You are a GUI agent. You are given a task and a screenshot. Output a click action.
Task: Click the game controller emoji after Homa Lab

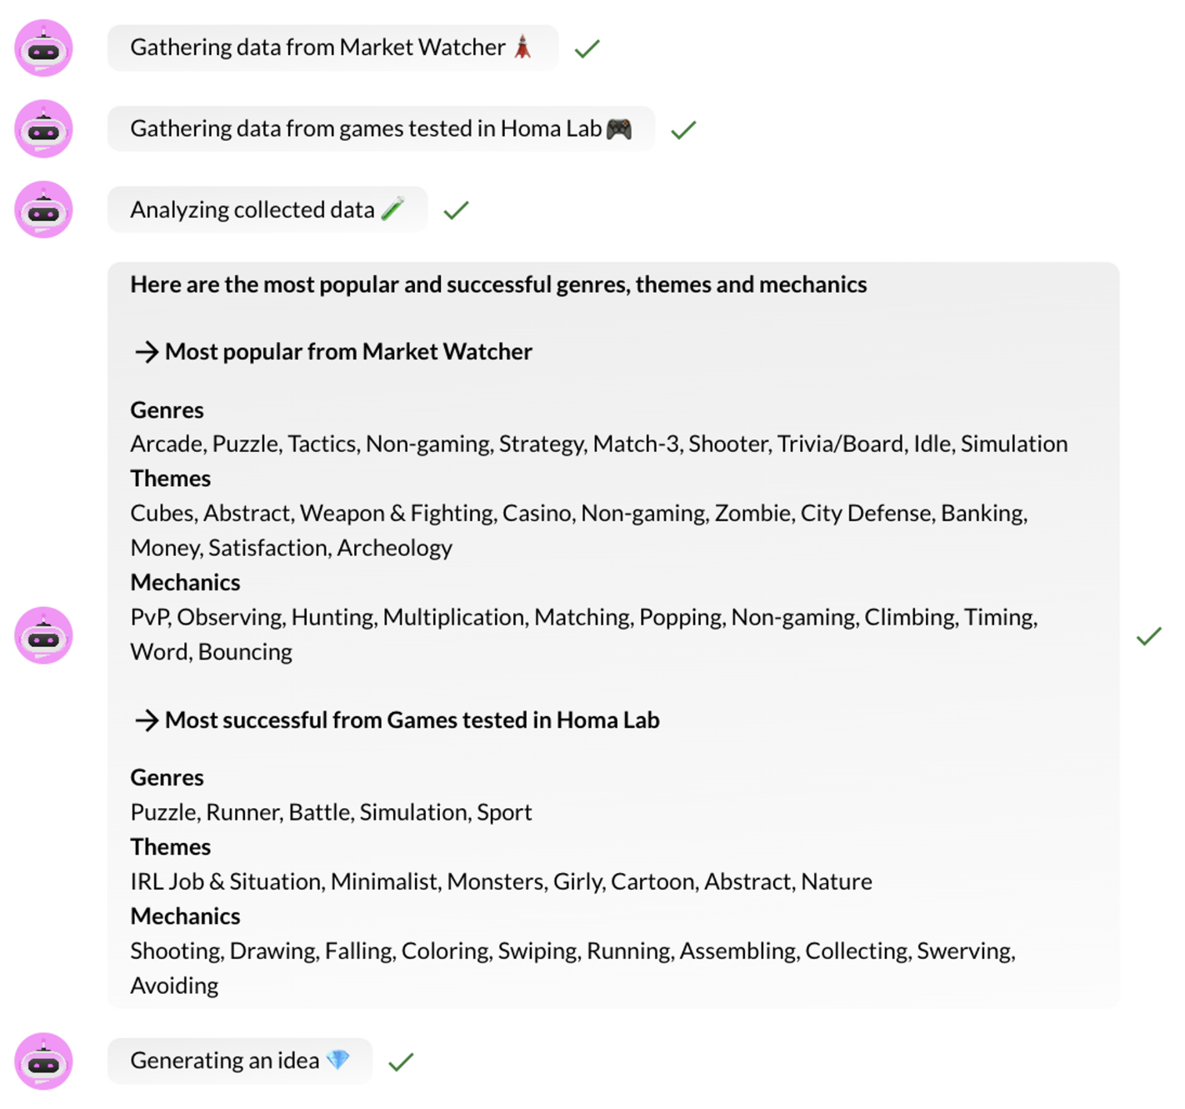click(619, 128)
